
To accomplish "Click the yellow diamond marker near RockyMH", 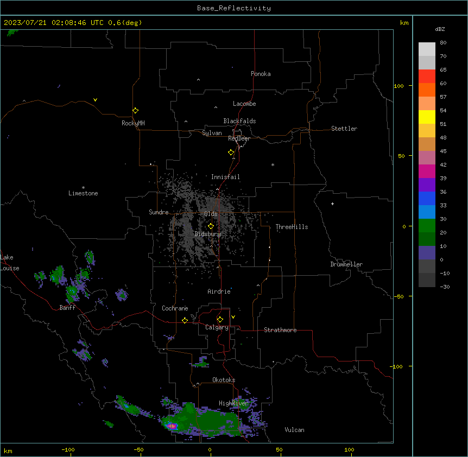I will (x=135, y=111).
